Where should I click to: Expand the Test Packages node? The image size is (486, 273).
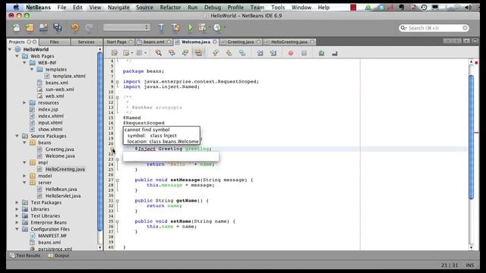coord(17,202)
